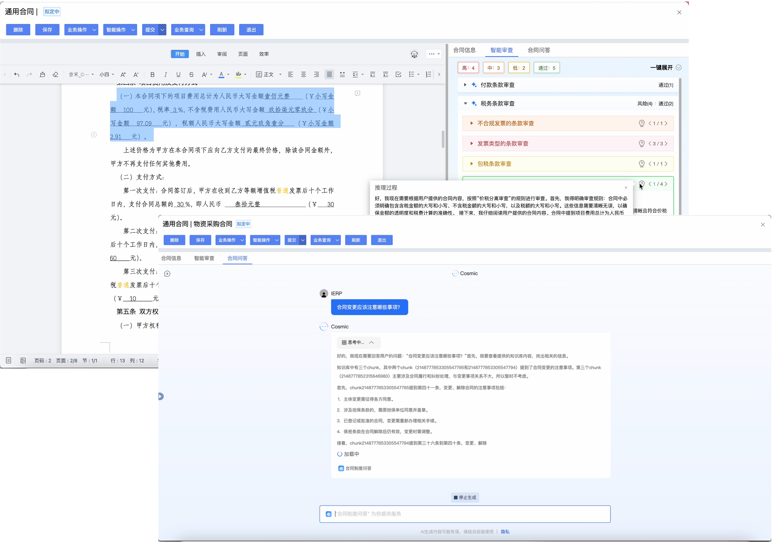Click the undo arrow icon
The width and height of the screenshot is (772, 543).
(16, 75)
